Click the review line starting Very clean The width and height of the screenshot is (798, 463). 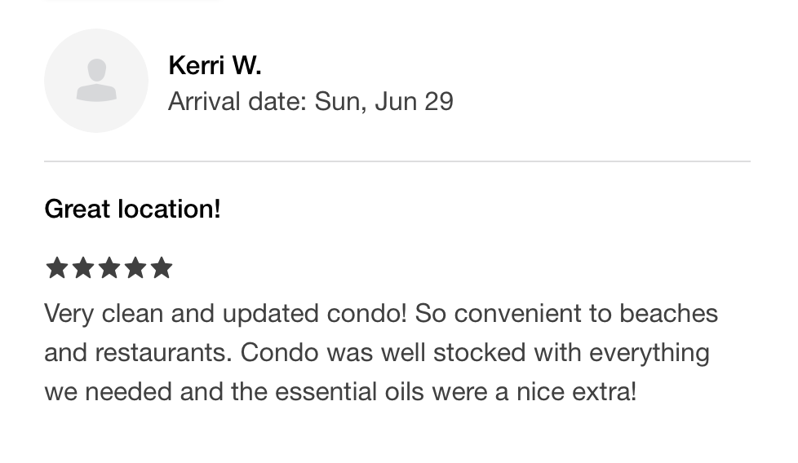point(381,313)
